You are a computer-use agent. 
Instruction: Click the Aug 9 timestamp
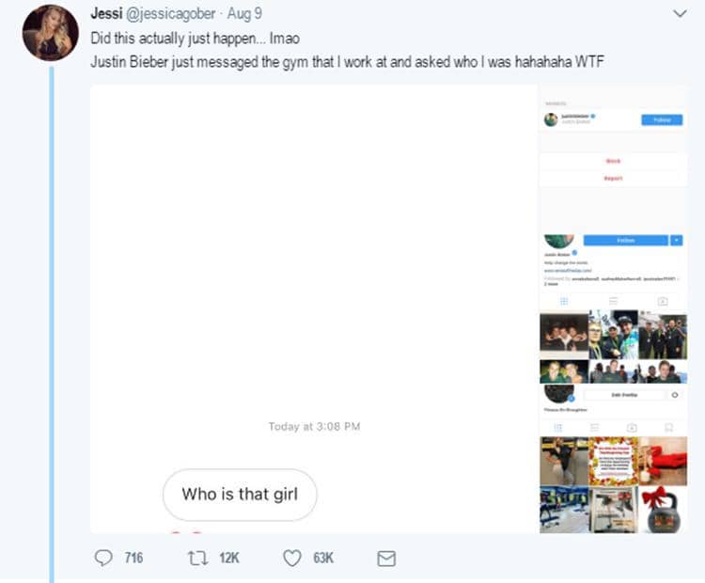point(244,14)
